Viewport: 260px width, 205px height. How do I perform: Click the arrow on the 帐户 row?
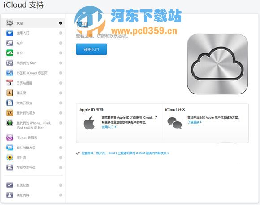pyautogui.click(x=61, y=43)
